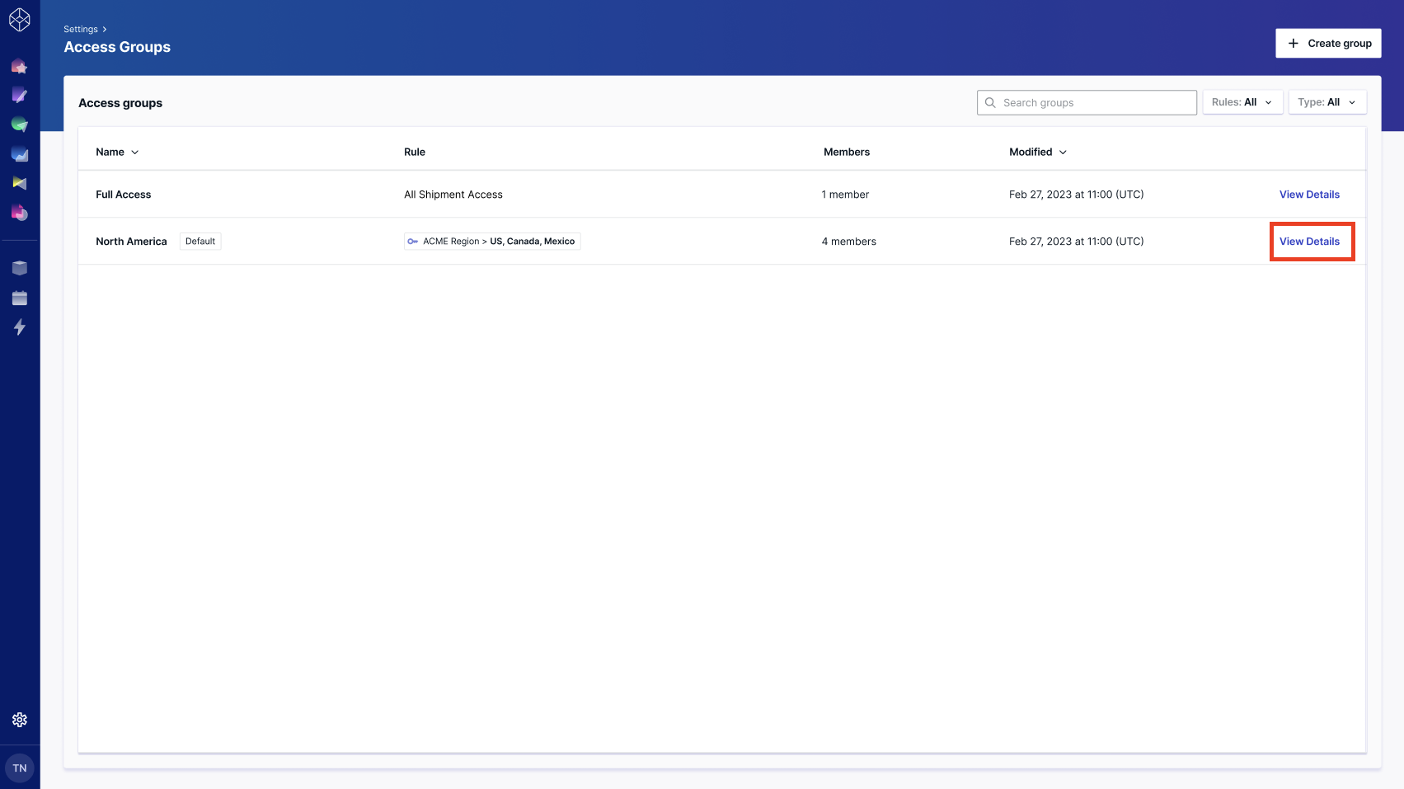
Task: Click the Access Groups page title
Action: (117, 47)
